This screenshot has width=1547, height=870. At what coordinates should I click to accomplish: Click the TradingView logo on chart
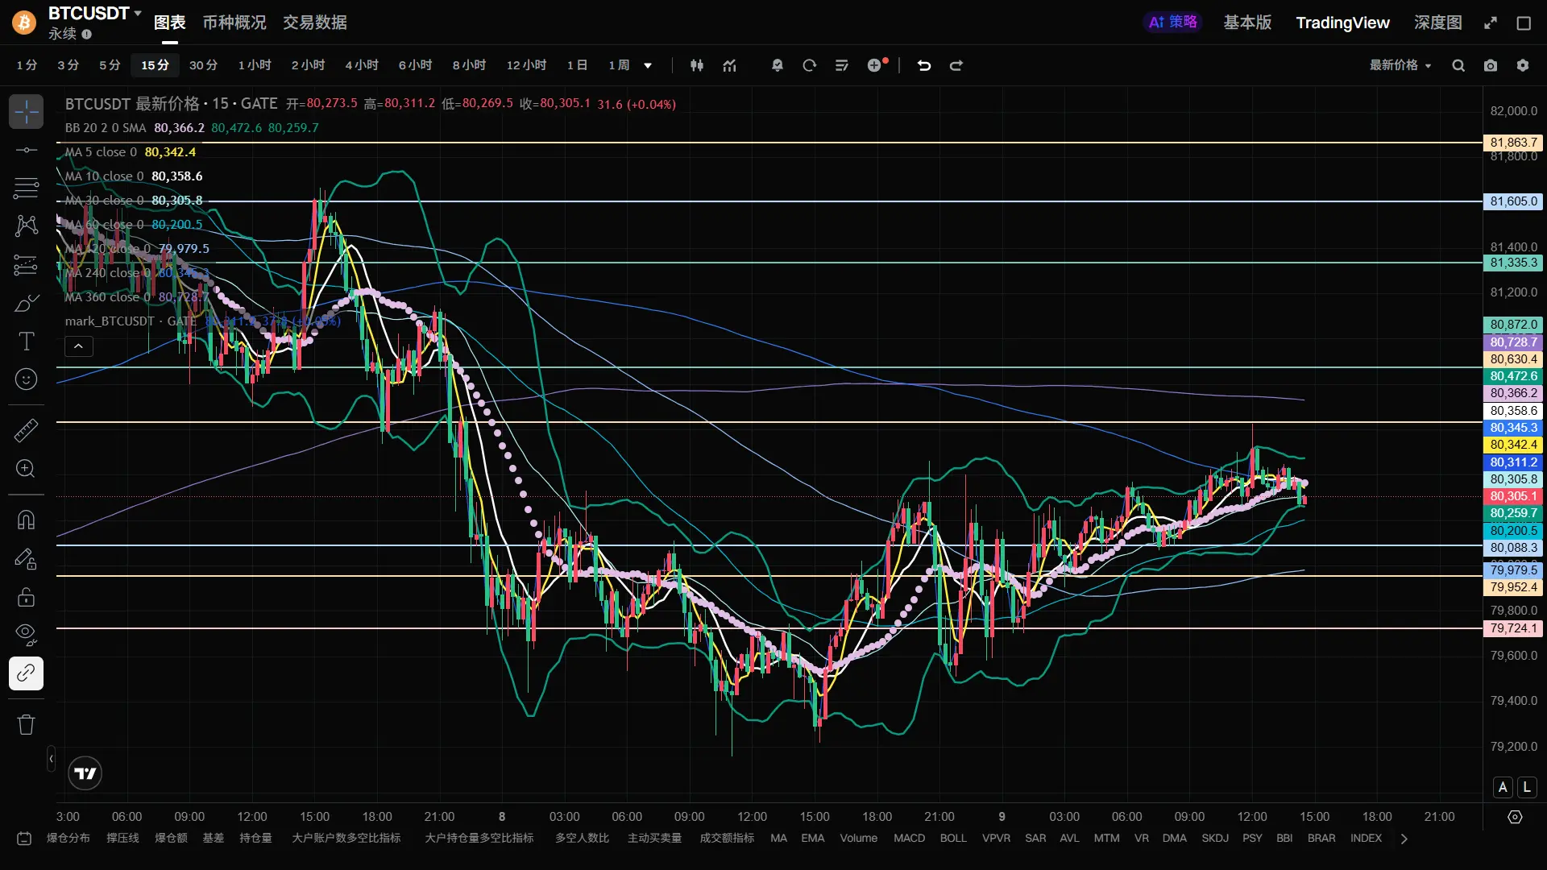click(x=85, y=773)
